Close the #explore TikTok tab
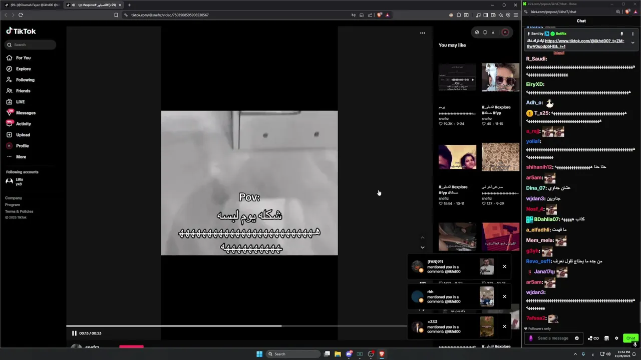641x360 pixels. [120, 5]
